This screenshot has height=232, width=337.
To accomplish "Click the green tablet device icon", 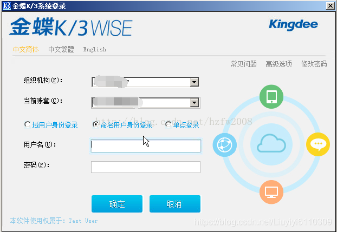I will [271, 97].
